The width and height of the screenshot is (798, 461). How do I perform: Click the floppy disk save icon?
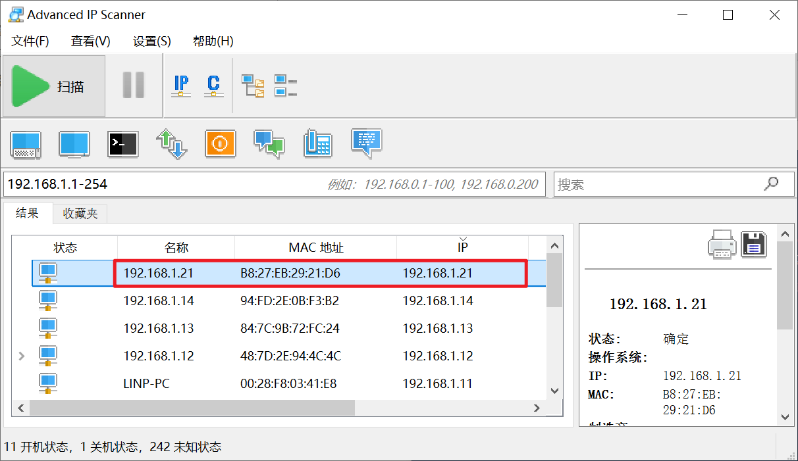pos(755,243)
